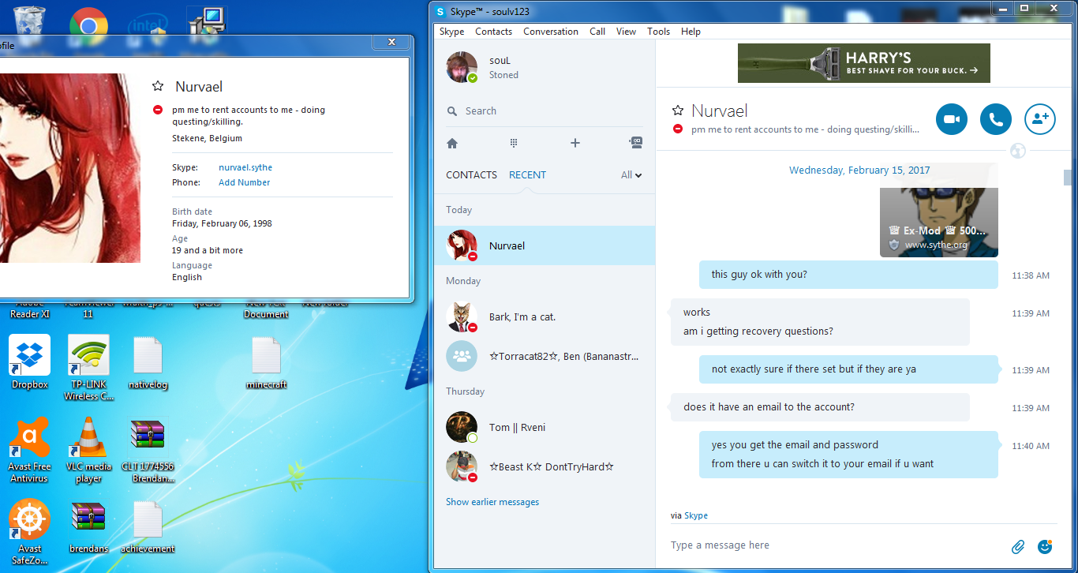Open the emoticon picker
The image size is (1078, 573).
[x=1045, y=546]
